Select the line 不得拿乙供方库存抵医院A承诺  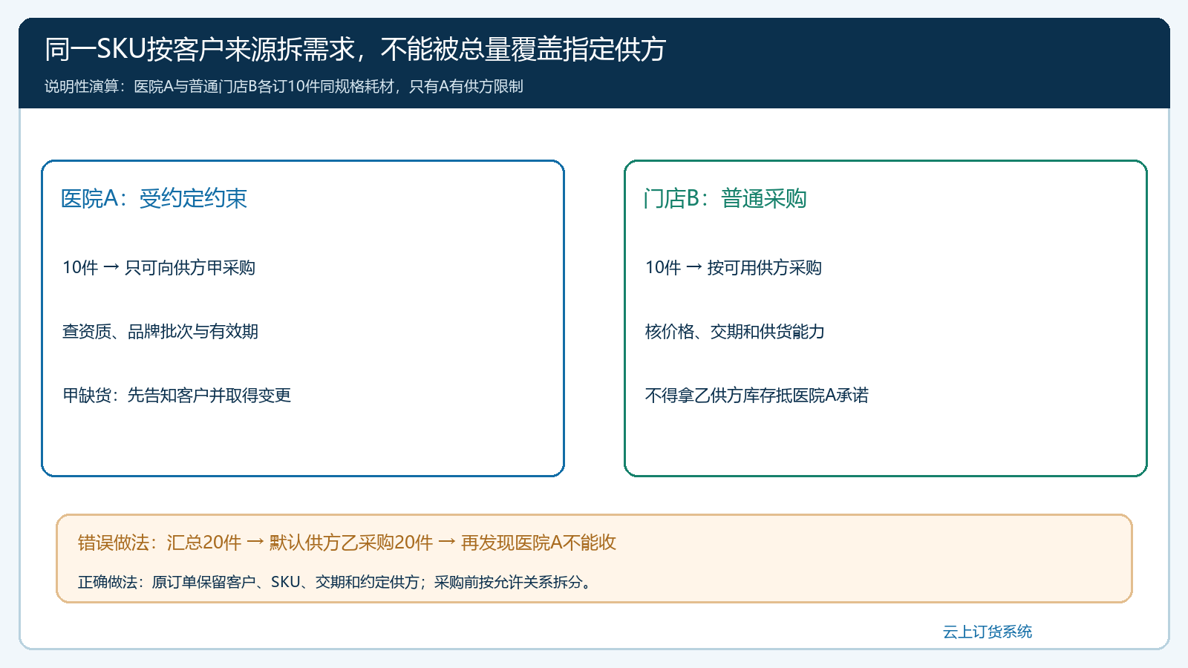click(757, 395)
